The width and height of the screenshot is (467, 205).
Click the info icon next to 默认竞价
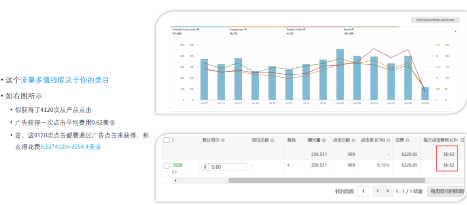pyautogui.click(x=223, y=140)
